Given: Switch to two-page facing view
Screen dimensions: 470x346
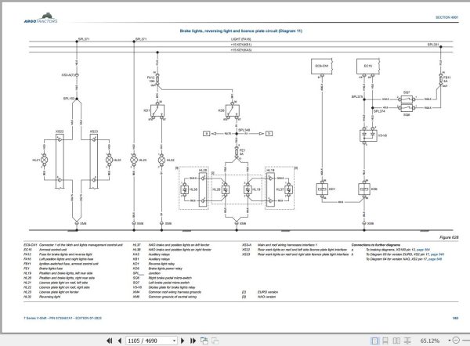Looking at the screenshot, I should [396, 341].
